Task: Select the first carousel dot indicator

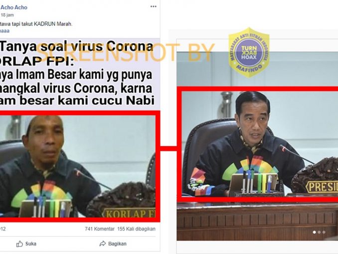Action: pyautogui.click(x=314, y=232)
